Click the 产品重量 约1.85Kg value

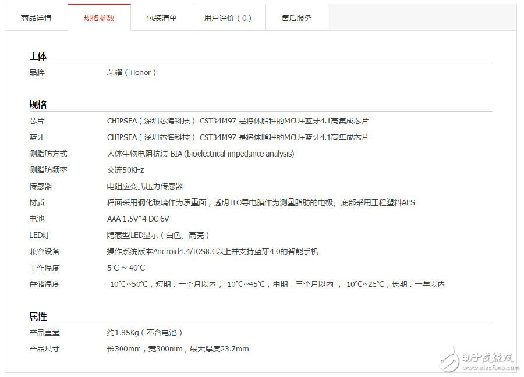(145, 332)
